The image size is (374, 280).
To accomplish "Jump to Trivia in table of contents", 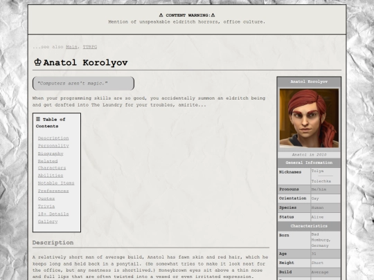I will click(46, 207).
